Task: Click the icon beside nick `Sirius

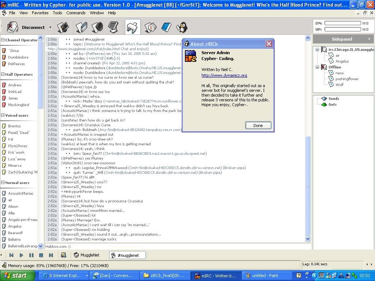Action: click(x=4, y=50)
